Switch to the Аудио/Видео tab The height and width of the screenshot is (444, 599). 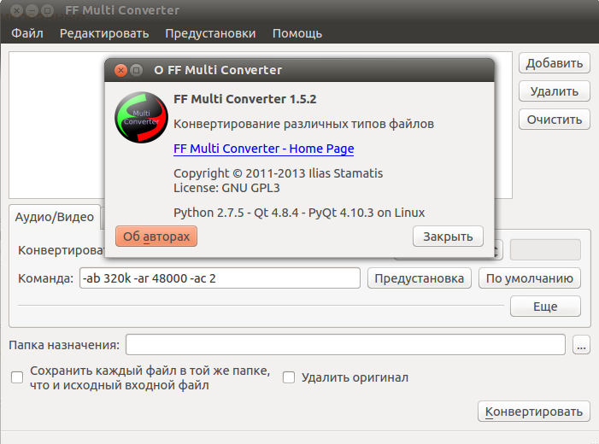click(x=55, y=217)
